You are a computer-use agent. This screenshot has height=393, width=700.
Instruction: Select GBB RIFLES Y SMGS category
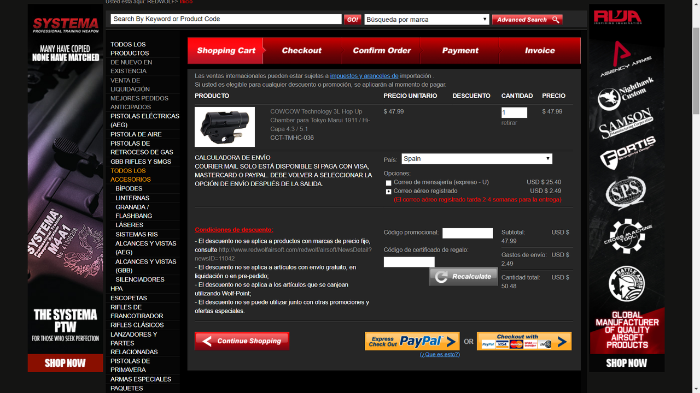pos(141,162)
